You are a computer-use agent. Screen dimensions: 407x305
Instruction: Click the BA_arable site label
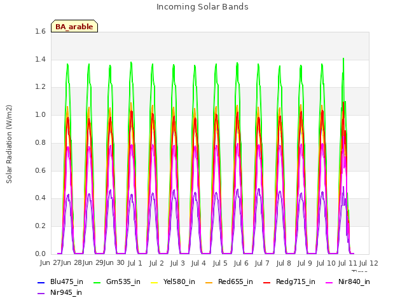tap(74, 27)
